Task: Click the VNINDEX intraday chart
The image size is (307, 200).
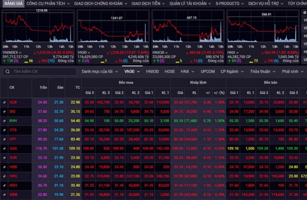Action: click(38, 27)
